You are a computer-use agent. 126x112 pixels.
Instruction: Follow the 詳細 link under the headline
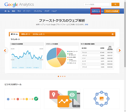tap(86, 24)
